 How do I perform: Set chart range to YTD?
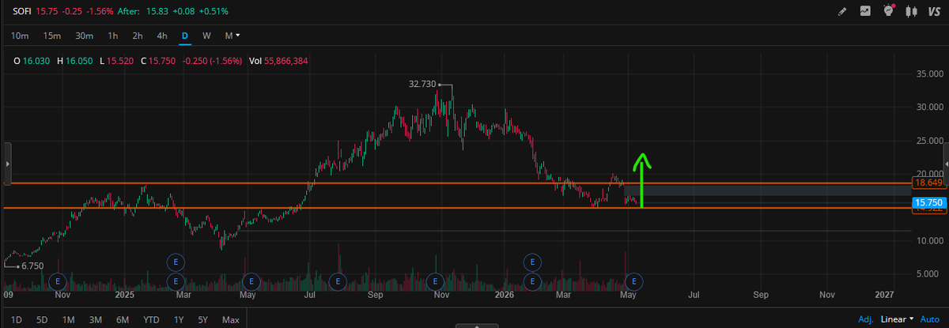tap(151, 319)
